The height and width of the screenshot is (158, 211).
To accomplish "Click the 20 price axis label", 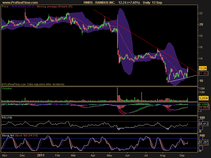I will click(x=201, y=24).
